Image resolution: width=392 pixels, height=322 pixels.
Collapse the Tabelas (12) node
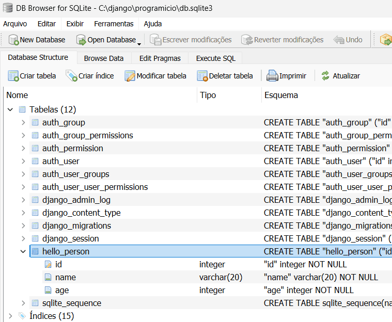(x=10, y=109)
